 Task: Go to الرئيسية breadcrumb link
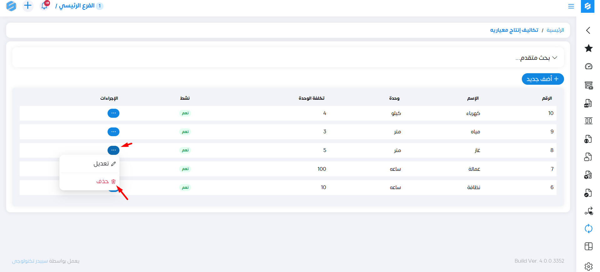point(555,30)
